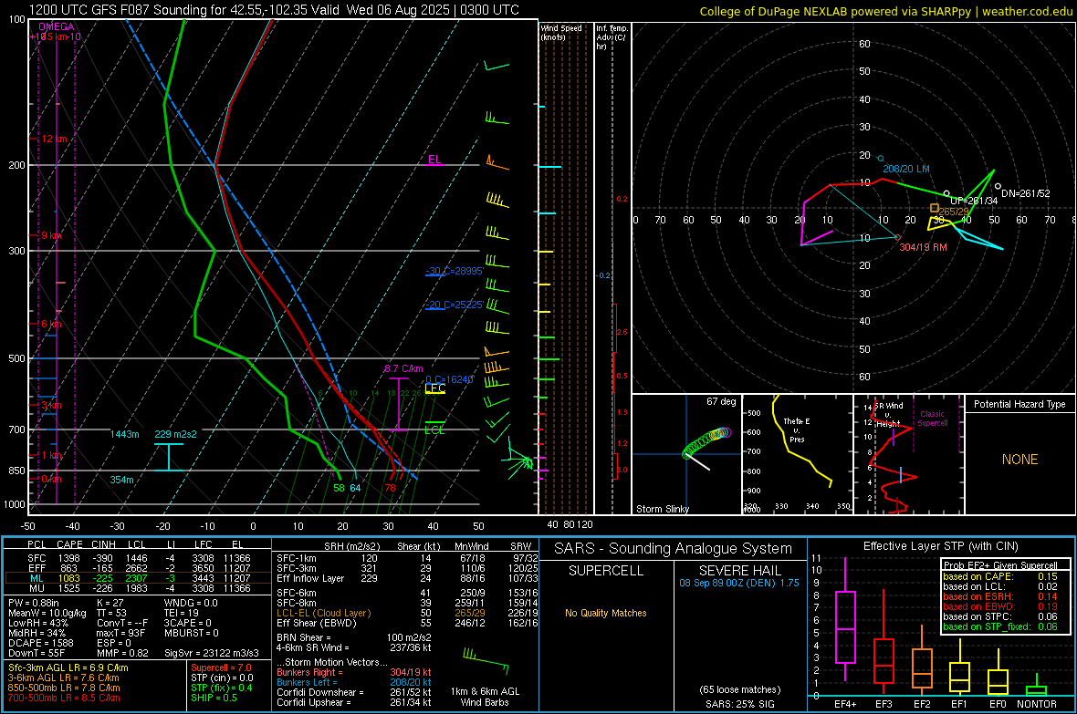
Task: Click the orange 'NONE' hazard type
Action: (x=1019, y=460)
